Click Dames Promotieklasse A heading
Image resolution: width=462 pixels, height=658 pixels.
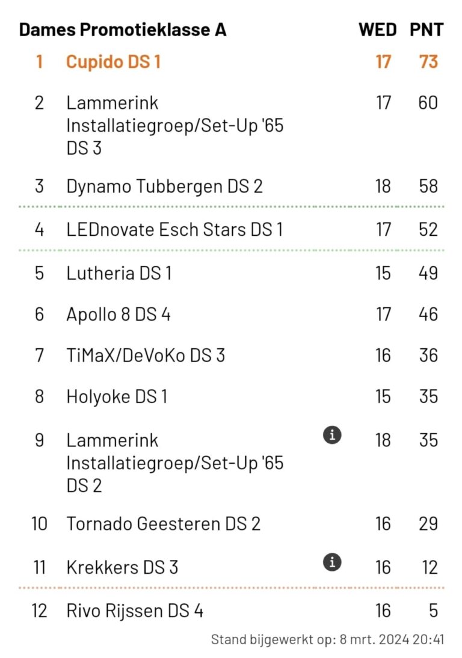[x=123, y=29]
